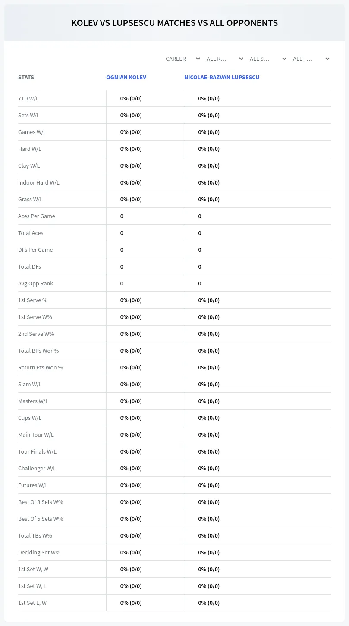349x626 pixels.
Task: Open the ALL S… filter dropdown
Action: (267, 59)
